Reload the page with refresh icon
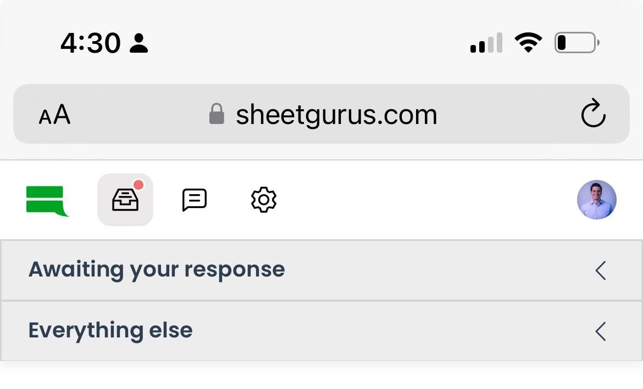This screenshot has height=389, width=643. (x=594, y=113)
